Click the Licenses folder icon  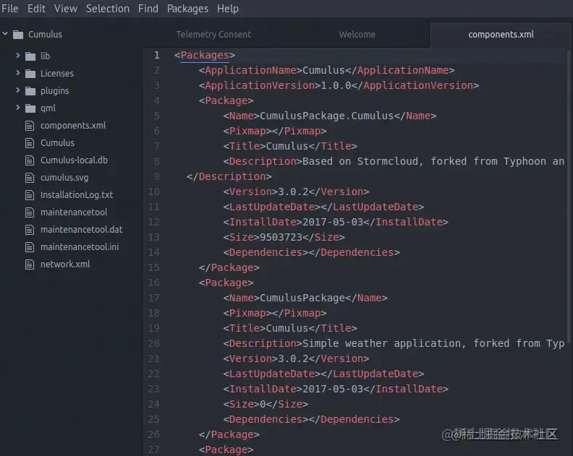tap(30, 74)
